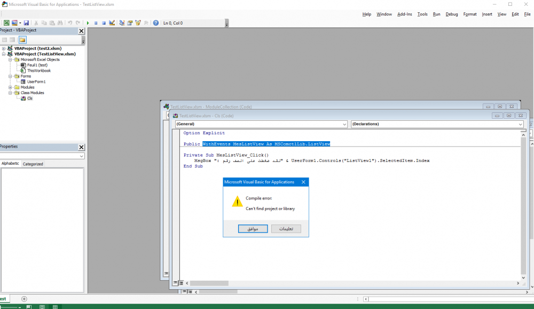Open the Add-Ins menu

405,14
